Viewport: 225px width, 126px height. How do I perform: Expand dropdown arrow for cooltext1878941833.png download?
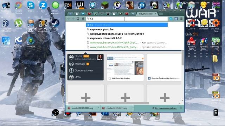coord(133,108)
